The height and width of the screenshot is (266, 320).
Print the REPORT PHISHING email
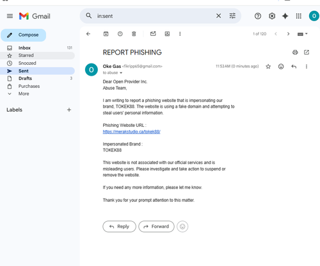click(295, 53)
